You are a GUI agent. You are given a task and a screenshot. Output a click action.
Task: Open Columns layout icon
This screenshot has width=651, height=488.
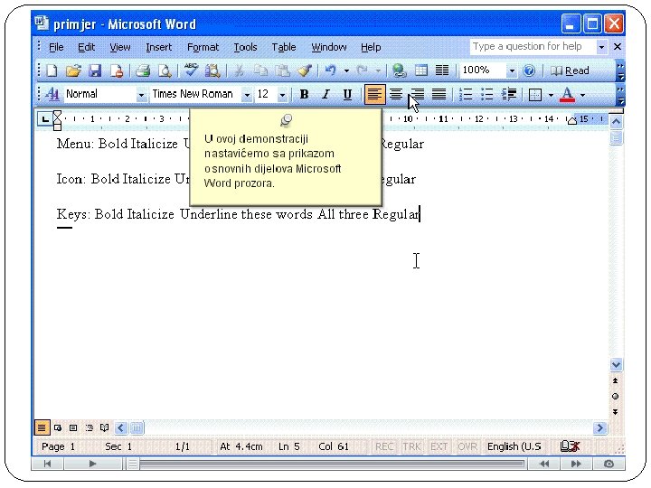coord(442,70)
